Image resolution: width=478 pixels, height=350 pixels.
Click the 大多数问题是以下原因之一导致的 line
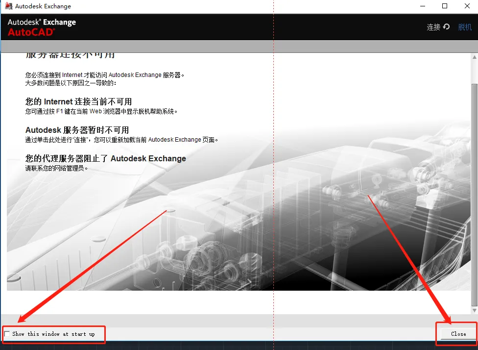71,83
